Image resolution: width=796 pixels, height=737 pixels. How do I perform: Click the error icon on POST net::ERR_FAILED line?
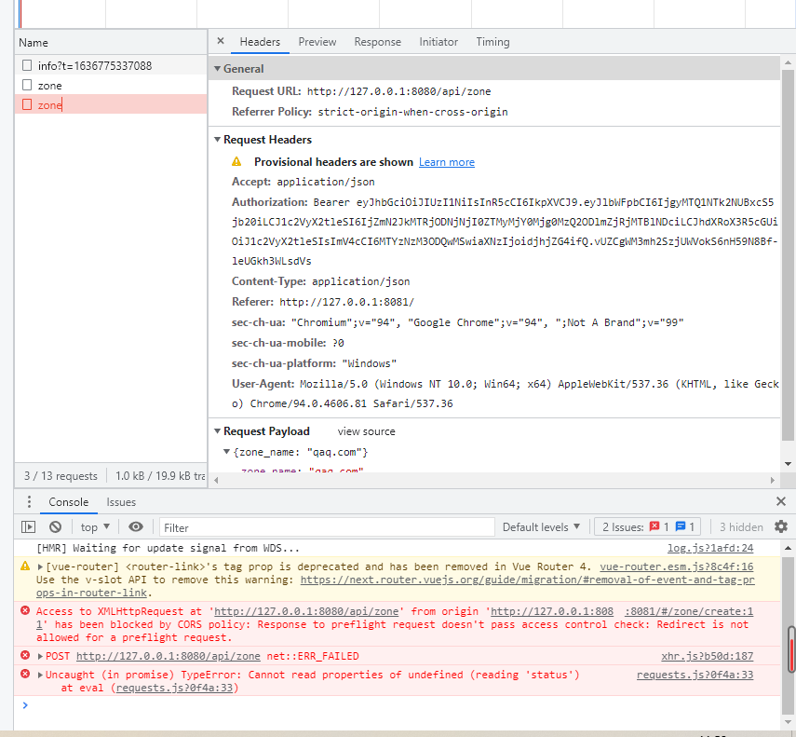(x=25, y=655)
